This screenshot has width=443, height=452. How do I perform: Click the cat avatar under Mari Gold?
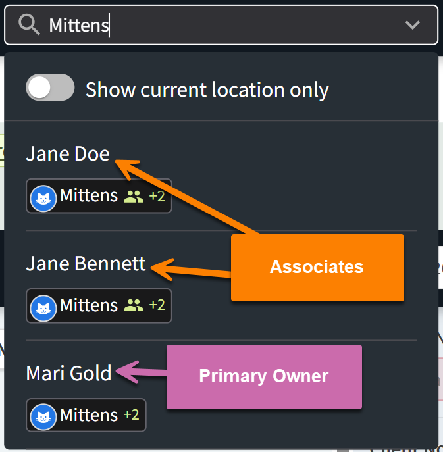click(x=43, y=416)
